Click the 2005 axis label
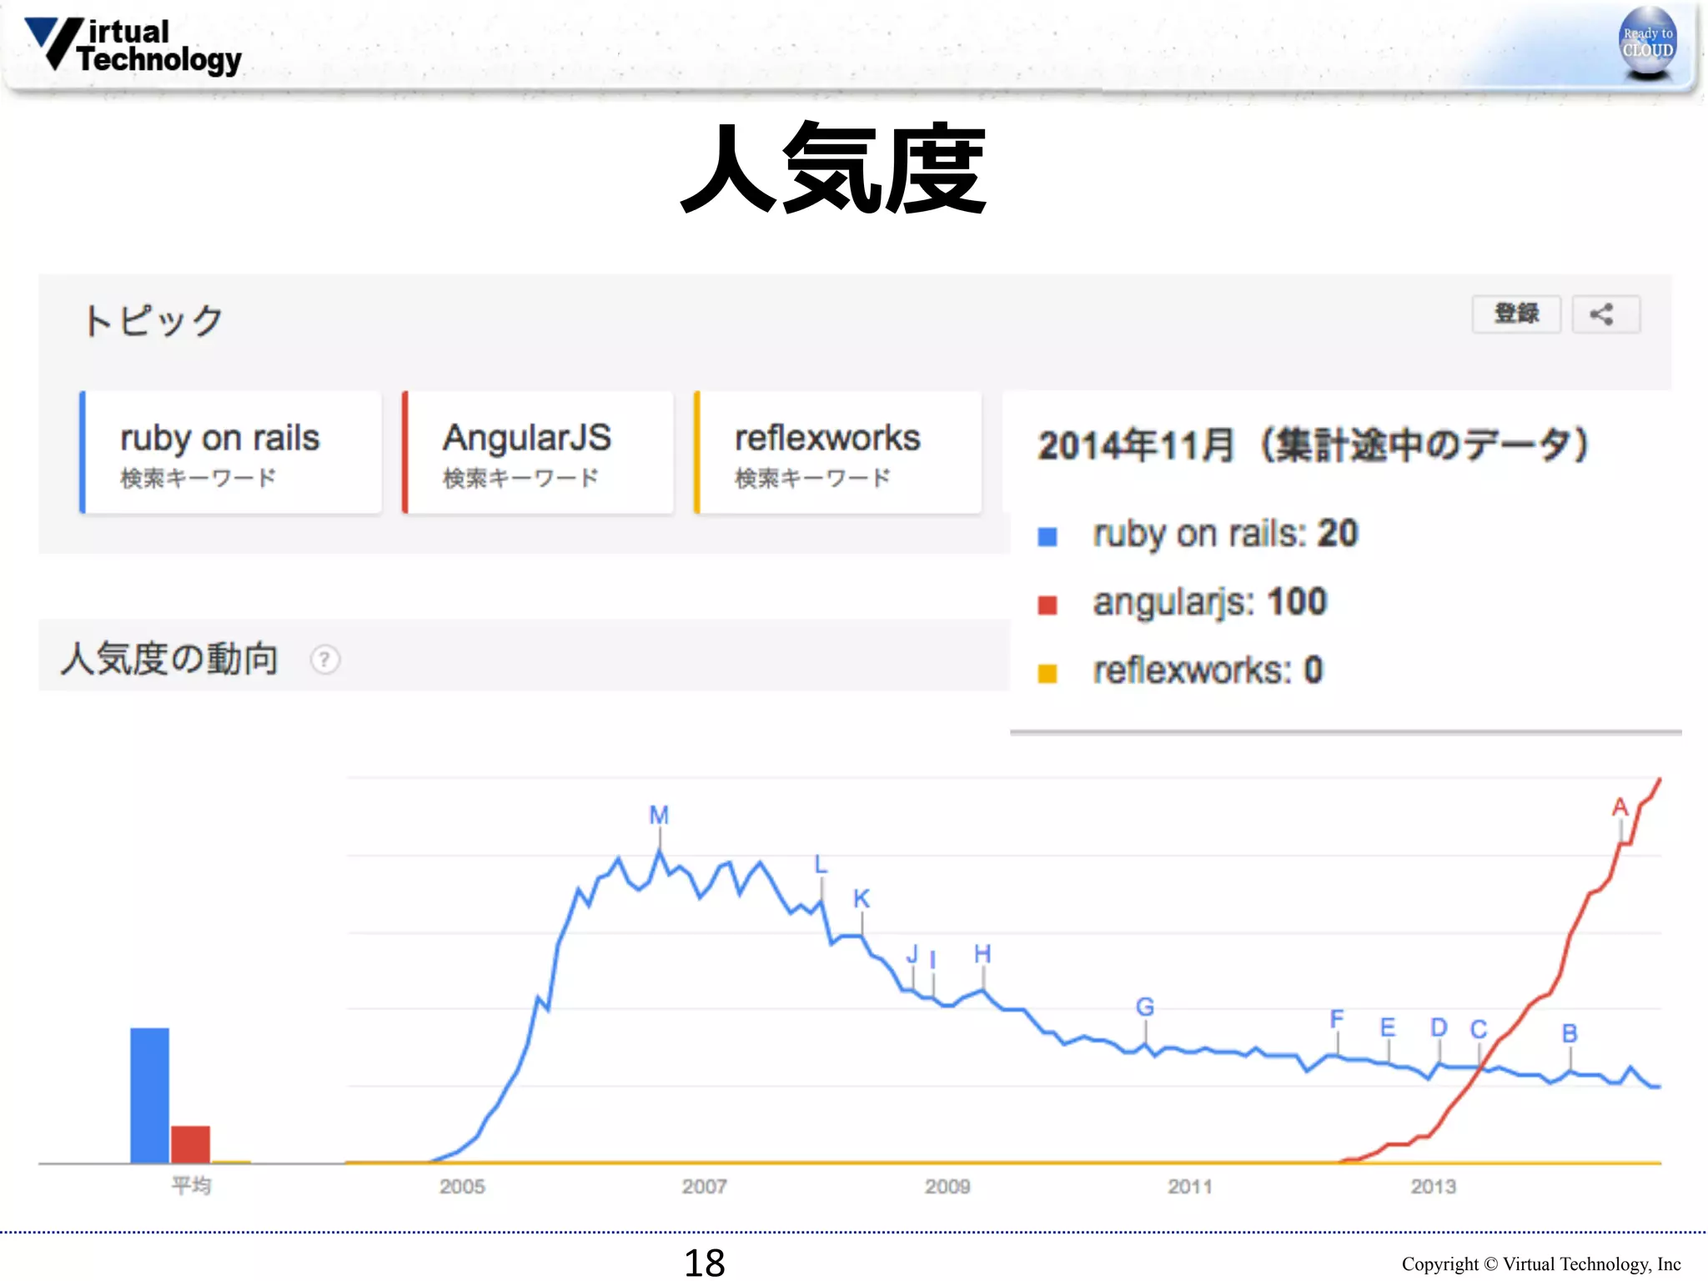The width and height of the screenshot is (1708, 1281). pyautogui.click(x=462, y=1186)
